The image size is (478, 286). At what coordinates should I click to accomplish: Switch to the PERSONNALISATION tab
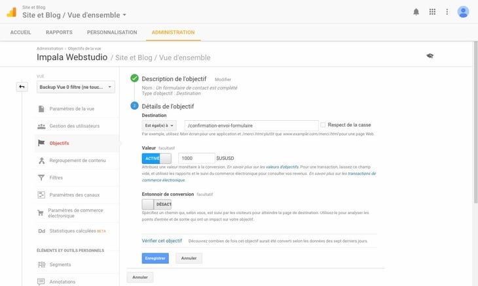pos(112,32)
